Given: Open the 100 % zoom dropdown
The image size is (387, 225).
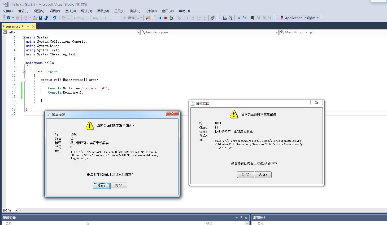Looking at the screenshot, I should (x=16, y=210).
